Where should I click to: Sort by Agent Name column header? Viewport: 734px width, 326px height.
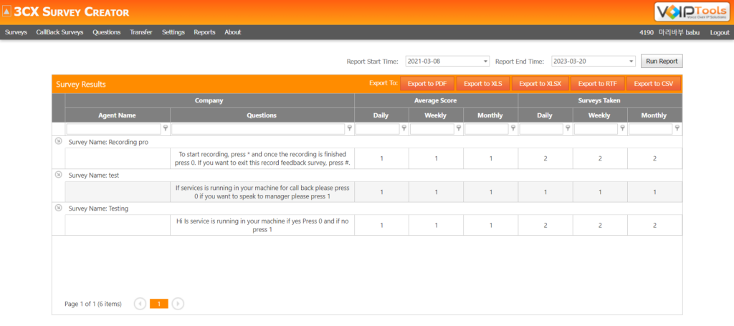tap(118, 115)
